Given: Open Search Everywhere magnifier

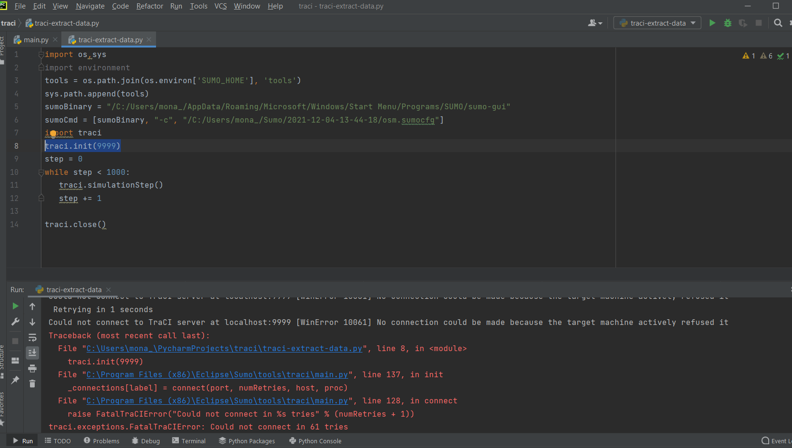Looking at the screenshot, I should point(778,23).
